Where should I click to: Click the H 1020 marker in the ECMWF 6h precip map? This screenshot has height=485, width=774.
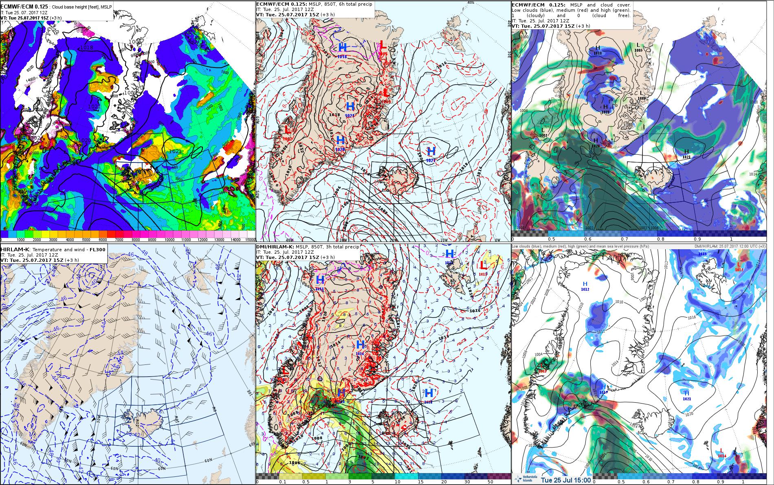(341, 143)
